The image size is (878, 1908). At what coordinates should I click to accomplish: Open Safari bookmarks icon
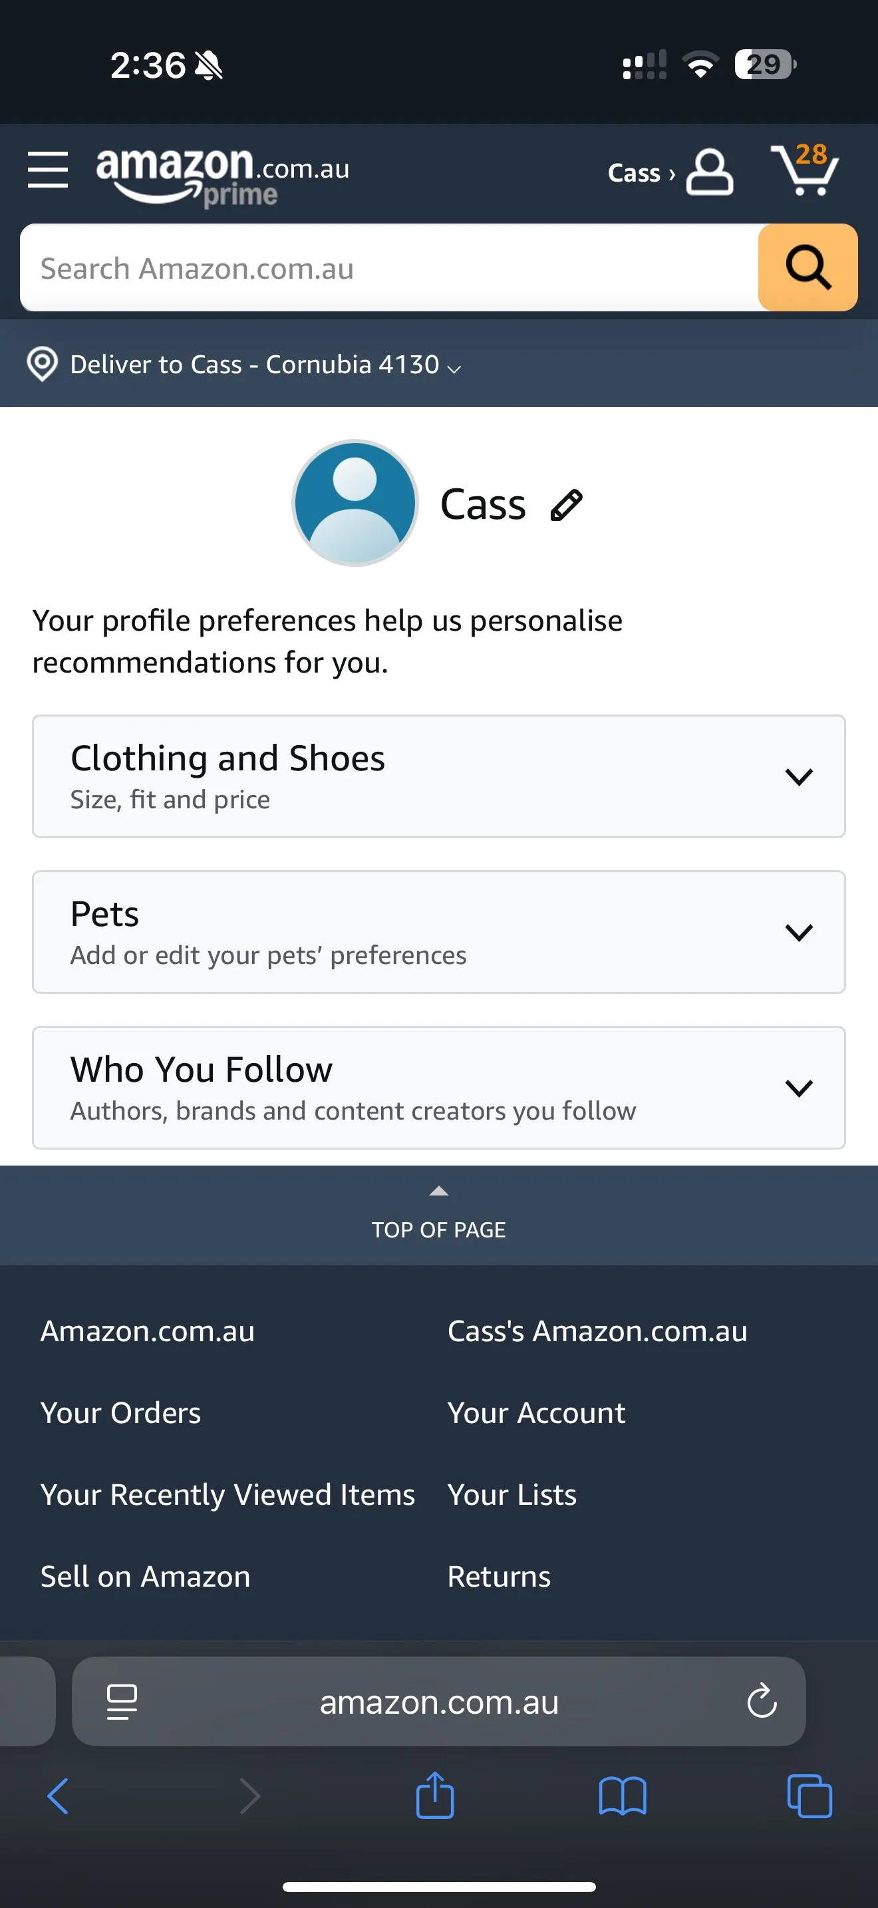[x=622, y=1796]
